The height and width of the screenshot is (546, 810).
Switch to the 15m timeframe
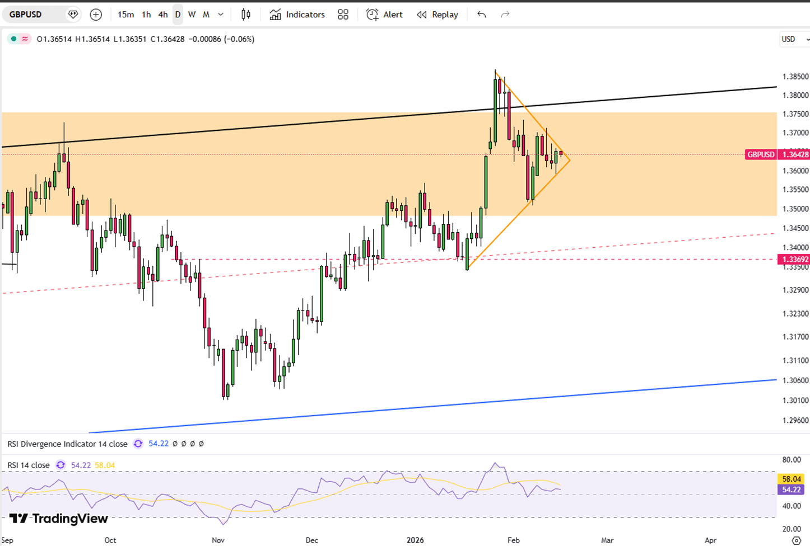point(125,15)
